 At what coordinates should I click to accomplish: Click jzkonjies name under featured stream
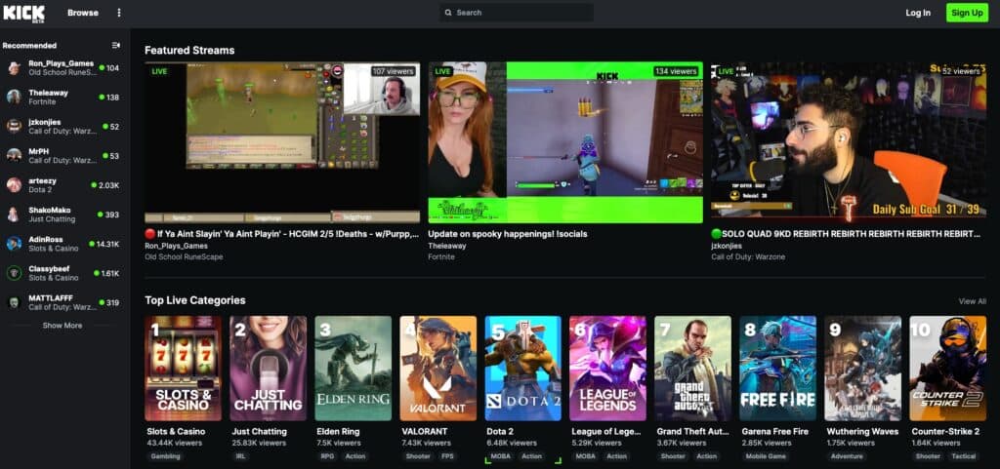(727, 246)
